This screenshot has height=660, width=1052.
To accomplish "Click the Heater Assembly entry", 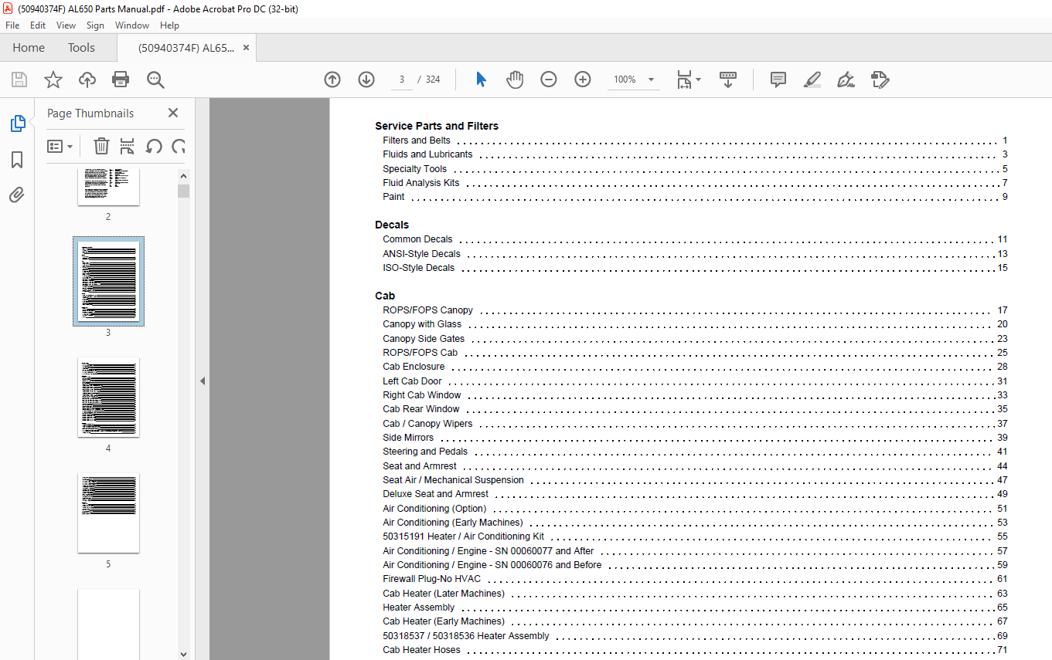I will (x=695, y=608).
